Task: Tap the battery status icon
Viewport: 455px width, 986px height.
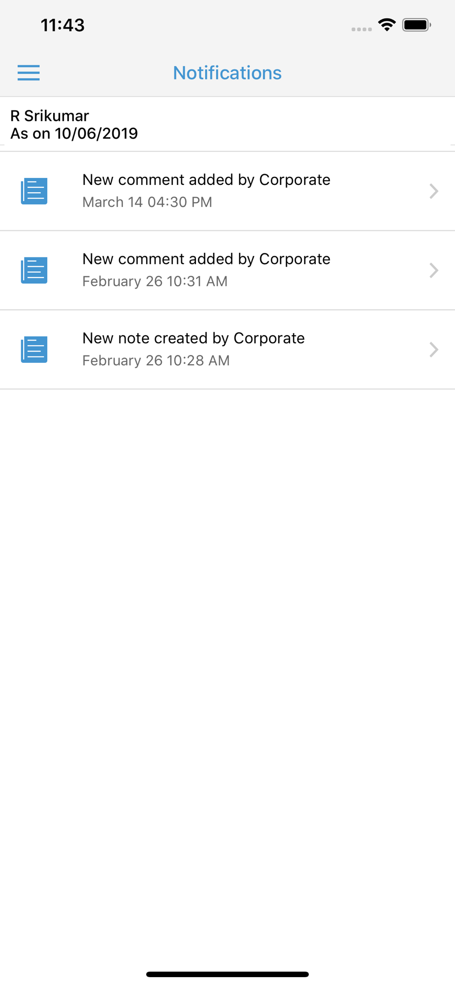Action: 417,25
